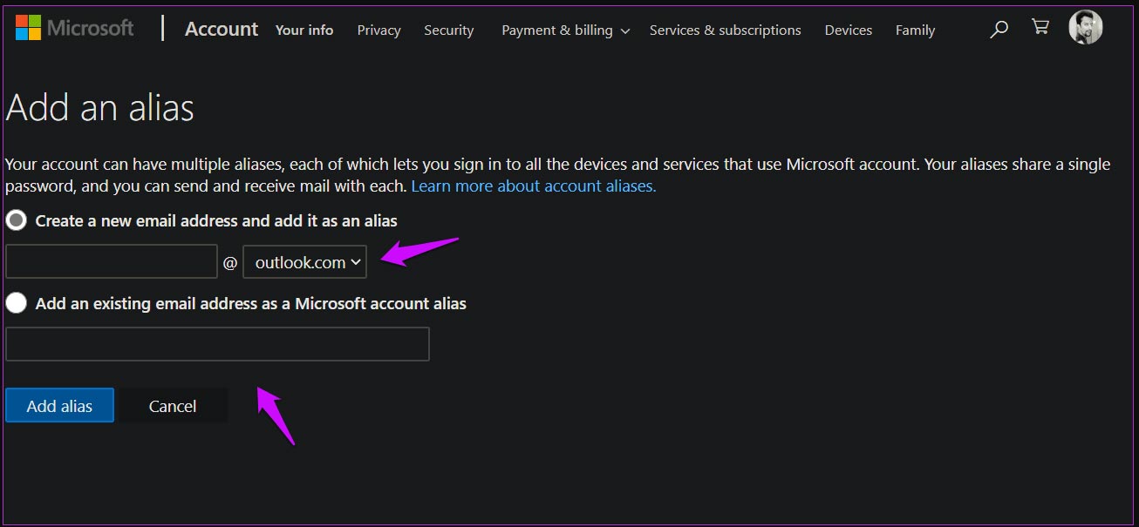Select 'Create a new email address' radio button

[16, 220]
